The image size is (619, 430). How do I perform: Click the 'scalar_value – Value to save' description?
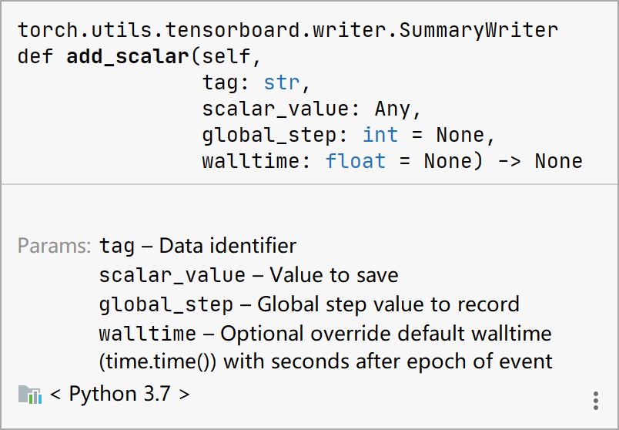click(x=249, y=275)
